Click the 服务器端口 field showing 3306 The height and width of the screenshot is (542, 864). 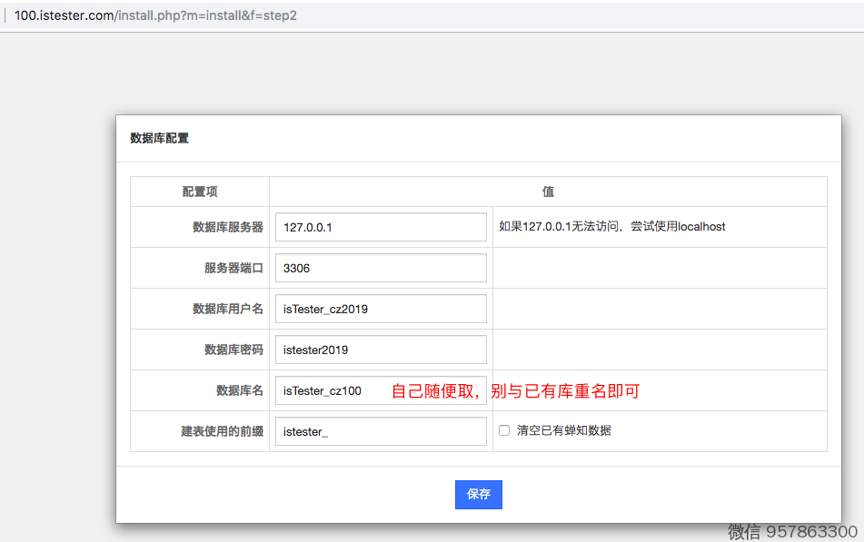(x=381, y=268)
